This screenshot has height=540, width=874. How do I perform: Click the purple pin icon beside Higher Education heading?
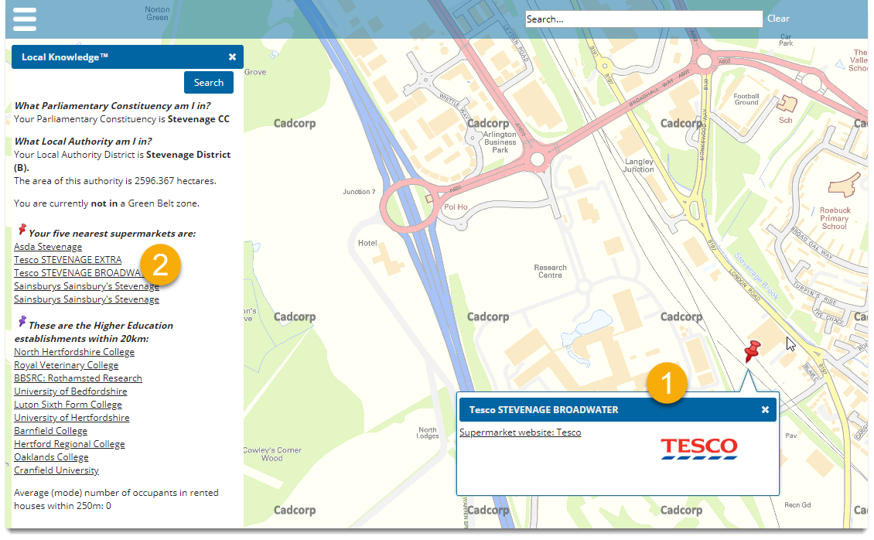[22, 322]
